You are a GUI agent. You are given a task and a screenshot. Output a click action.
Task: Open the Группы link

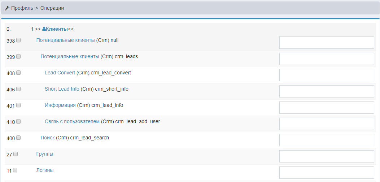(45, 154)
